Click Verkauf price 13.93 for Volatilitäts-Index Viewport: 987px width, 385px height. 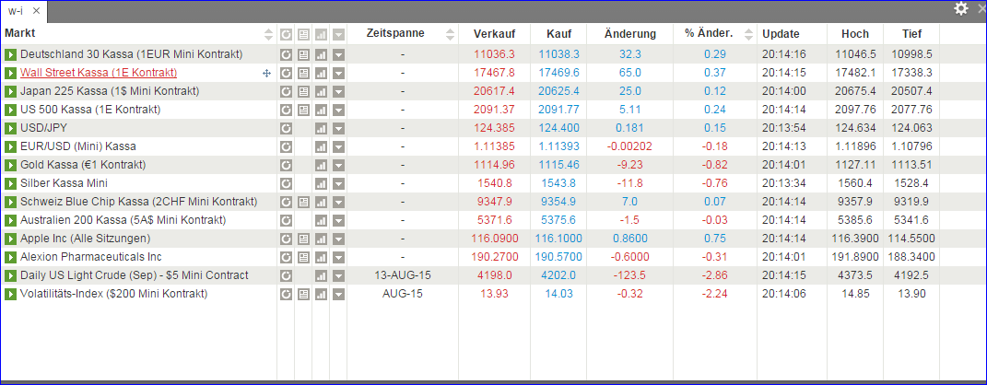(x=494, y=295)
